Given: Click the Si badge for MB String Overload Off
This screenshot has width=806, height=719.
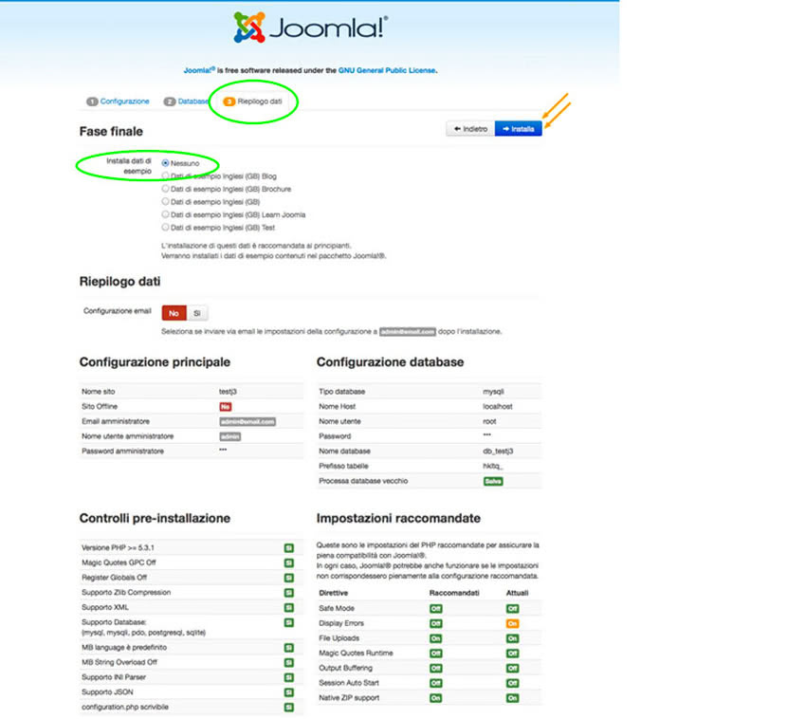Looking at the screenshot, I should click(x=289, y=662).
